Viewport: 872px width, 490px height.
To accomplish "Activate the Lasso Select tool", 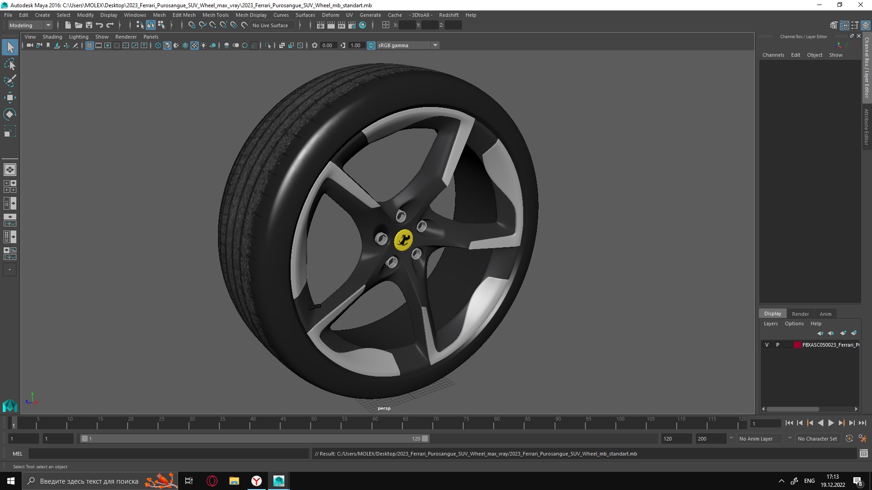I will pos(10,64).
